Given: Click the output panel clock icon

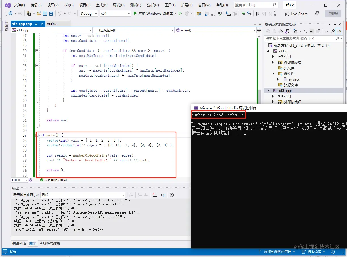Looking at the screenshot, I should [x=171, y=195].
